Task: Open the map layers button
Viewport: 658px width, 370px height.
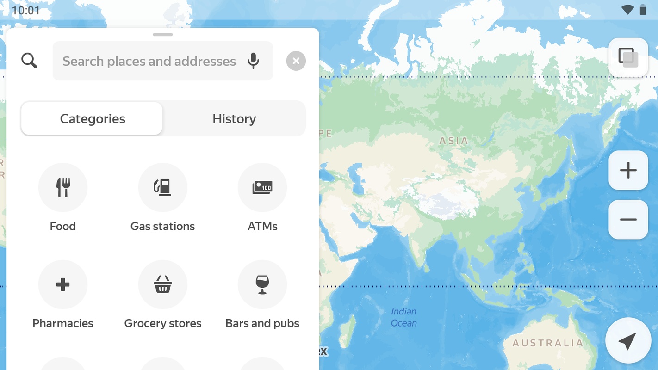Action: click(628, 58)
